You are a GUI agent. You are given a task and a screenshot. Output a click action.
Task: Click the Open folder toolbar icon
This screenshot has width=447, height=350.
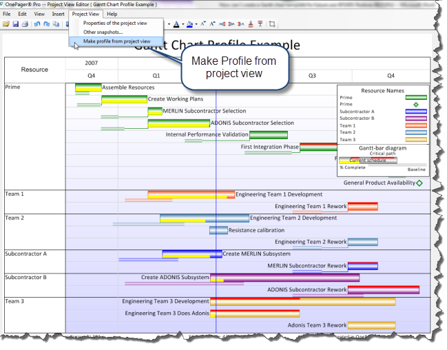pos(6,23)
